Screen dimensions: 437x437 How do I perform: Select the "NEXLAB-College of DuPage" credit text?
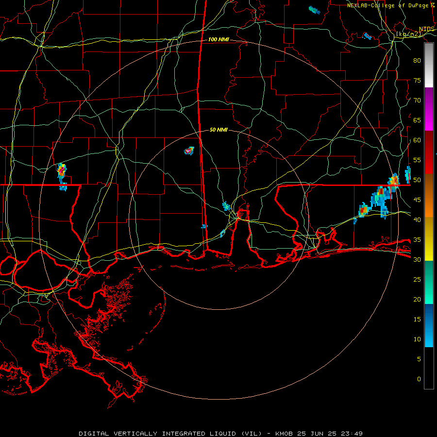tap(387, 5)
